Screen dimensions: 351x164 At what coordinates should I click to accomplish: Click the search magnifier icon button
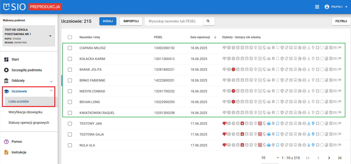208,21
